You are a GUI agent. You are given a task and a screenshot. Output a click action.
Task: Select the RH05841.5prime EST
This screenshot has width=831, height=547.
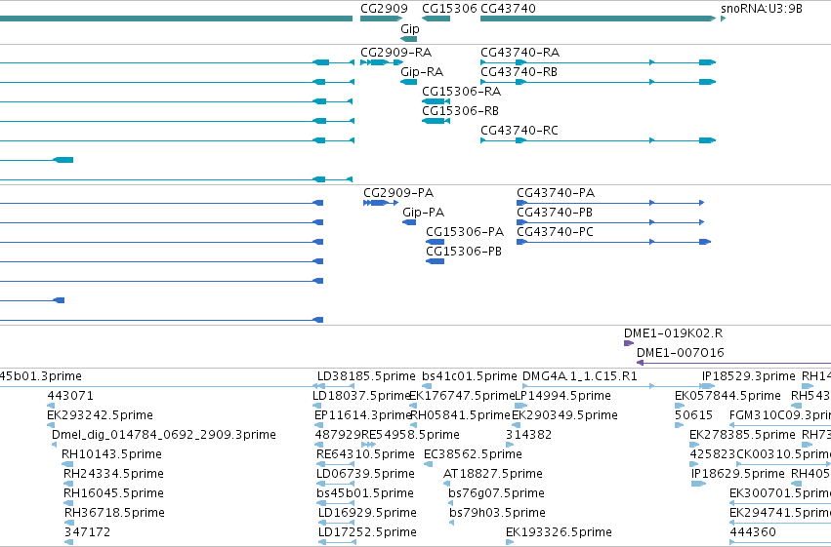(x=460, y=415)
